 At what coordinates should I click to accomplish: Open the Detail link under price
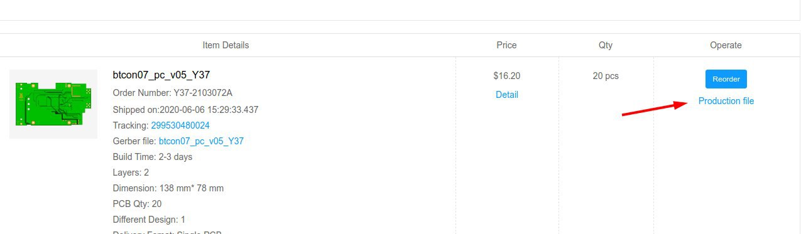506,95
